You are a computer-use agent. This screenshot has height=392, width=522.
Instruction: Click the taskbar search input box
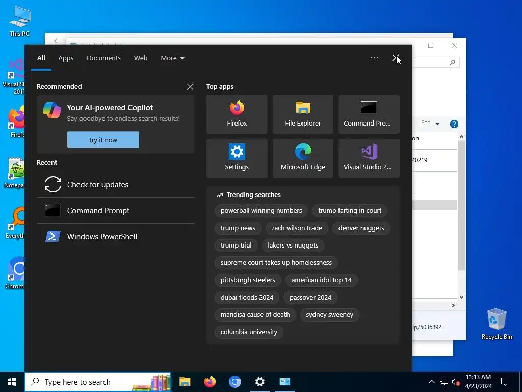(98, 382)
